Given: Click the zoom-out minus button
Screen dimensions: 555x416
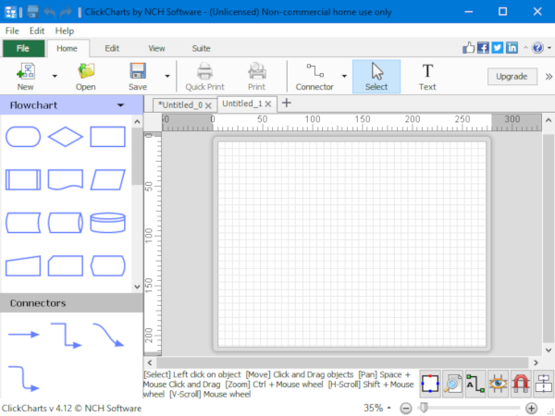Looking at the screenshot, I should point(406,408).
